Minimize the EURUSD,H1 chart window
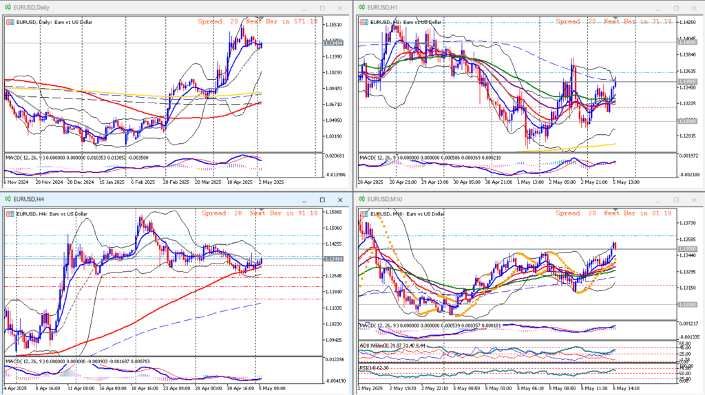705x395 pixels. [x=658, y=8]
